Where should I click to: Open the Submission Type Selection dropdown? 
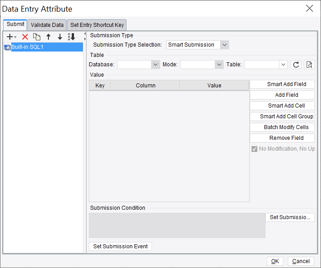click(224, 45)
